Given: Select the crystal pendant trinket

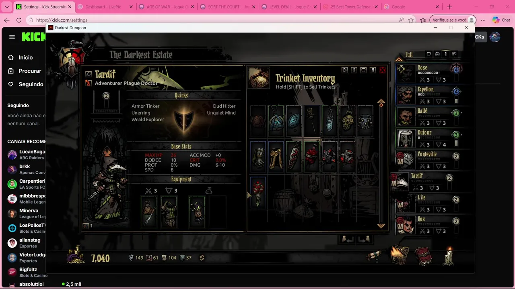Looking at the screenshot, I should click(x=330, y=120).
